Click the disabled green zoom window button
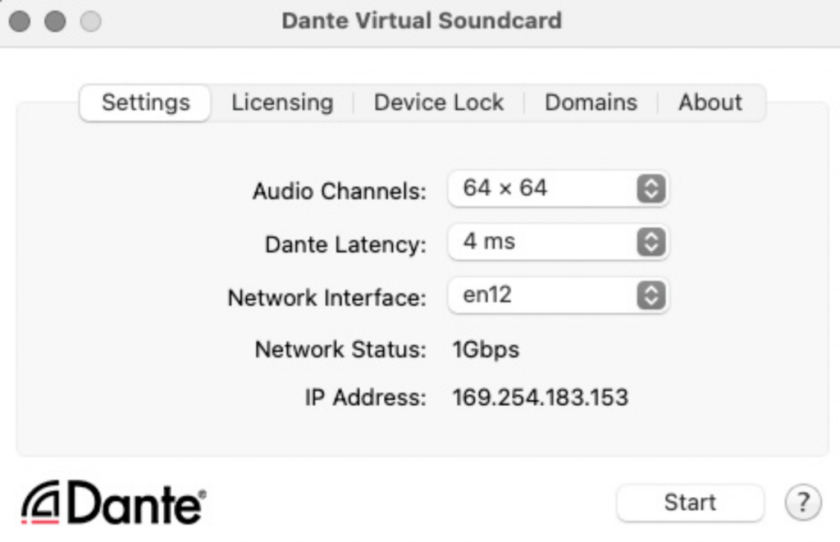 (90, 21)
